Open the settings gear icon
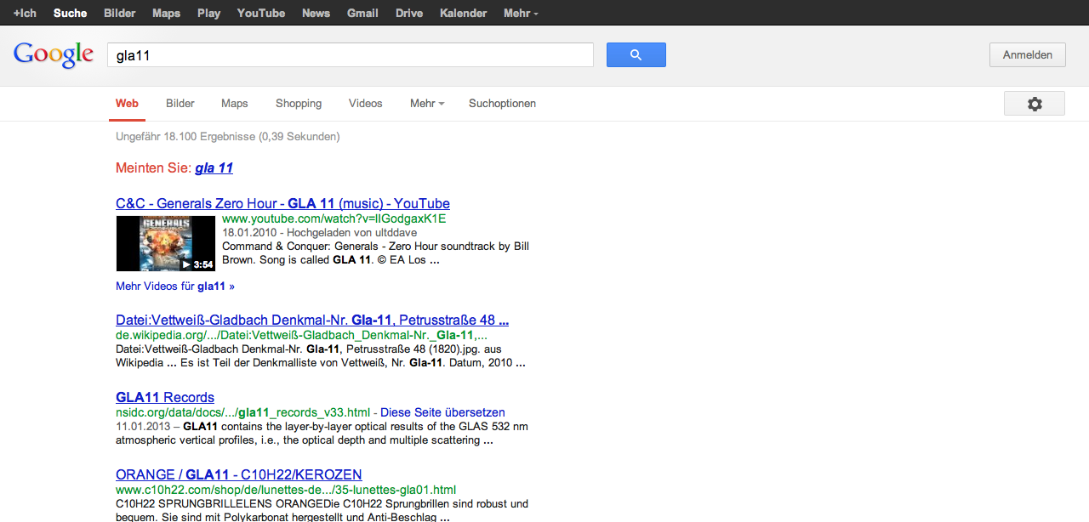Viewport: 1089px width, 522px height. (x=1034, y=104)
